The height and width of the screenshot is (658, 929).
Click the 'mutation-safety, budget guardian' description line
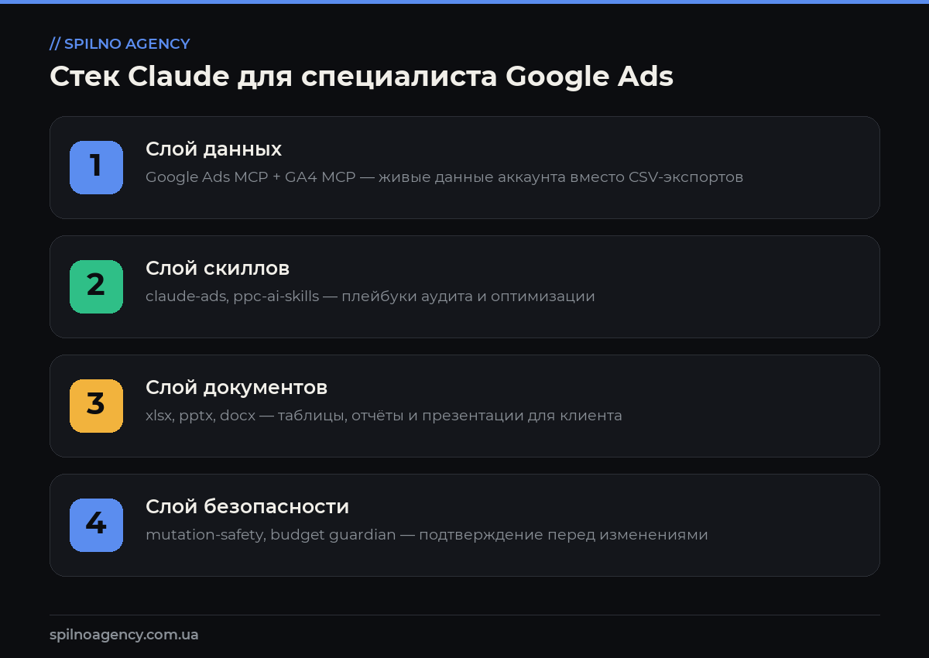click(427, 535)
